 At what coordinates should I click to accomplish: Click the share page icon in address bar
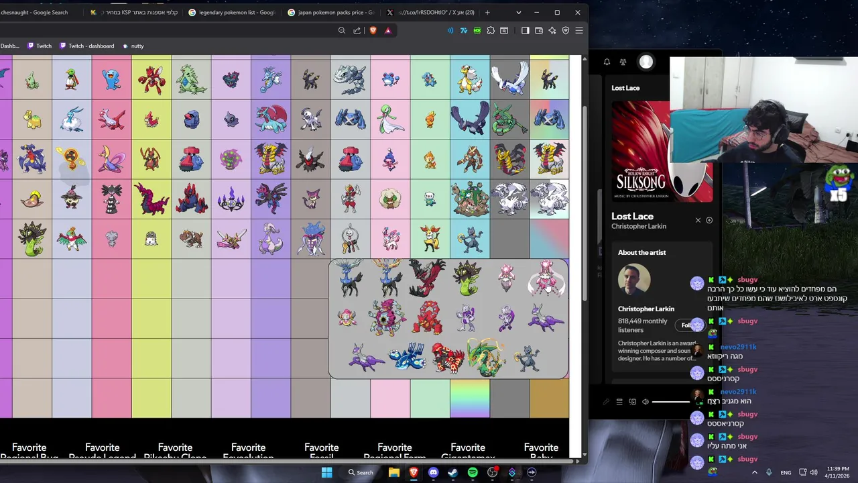click(x=357, y=30)
